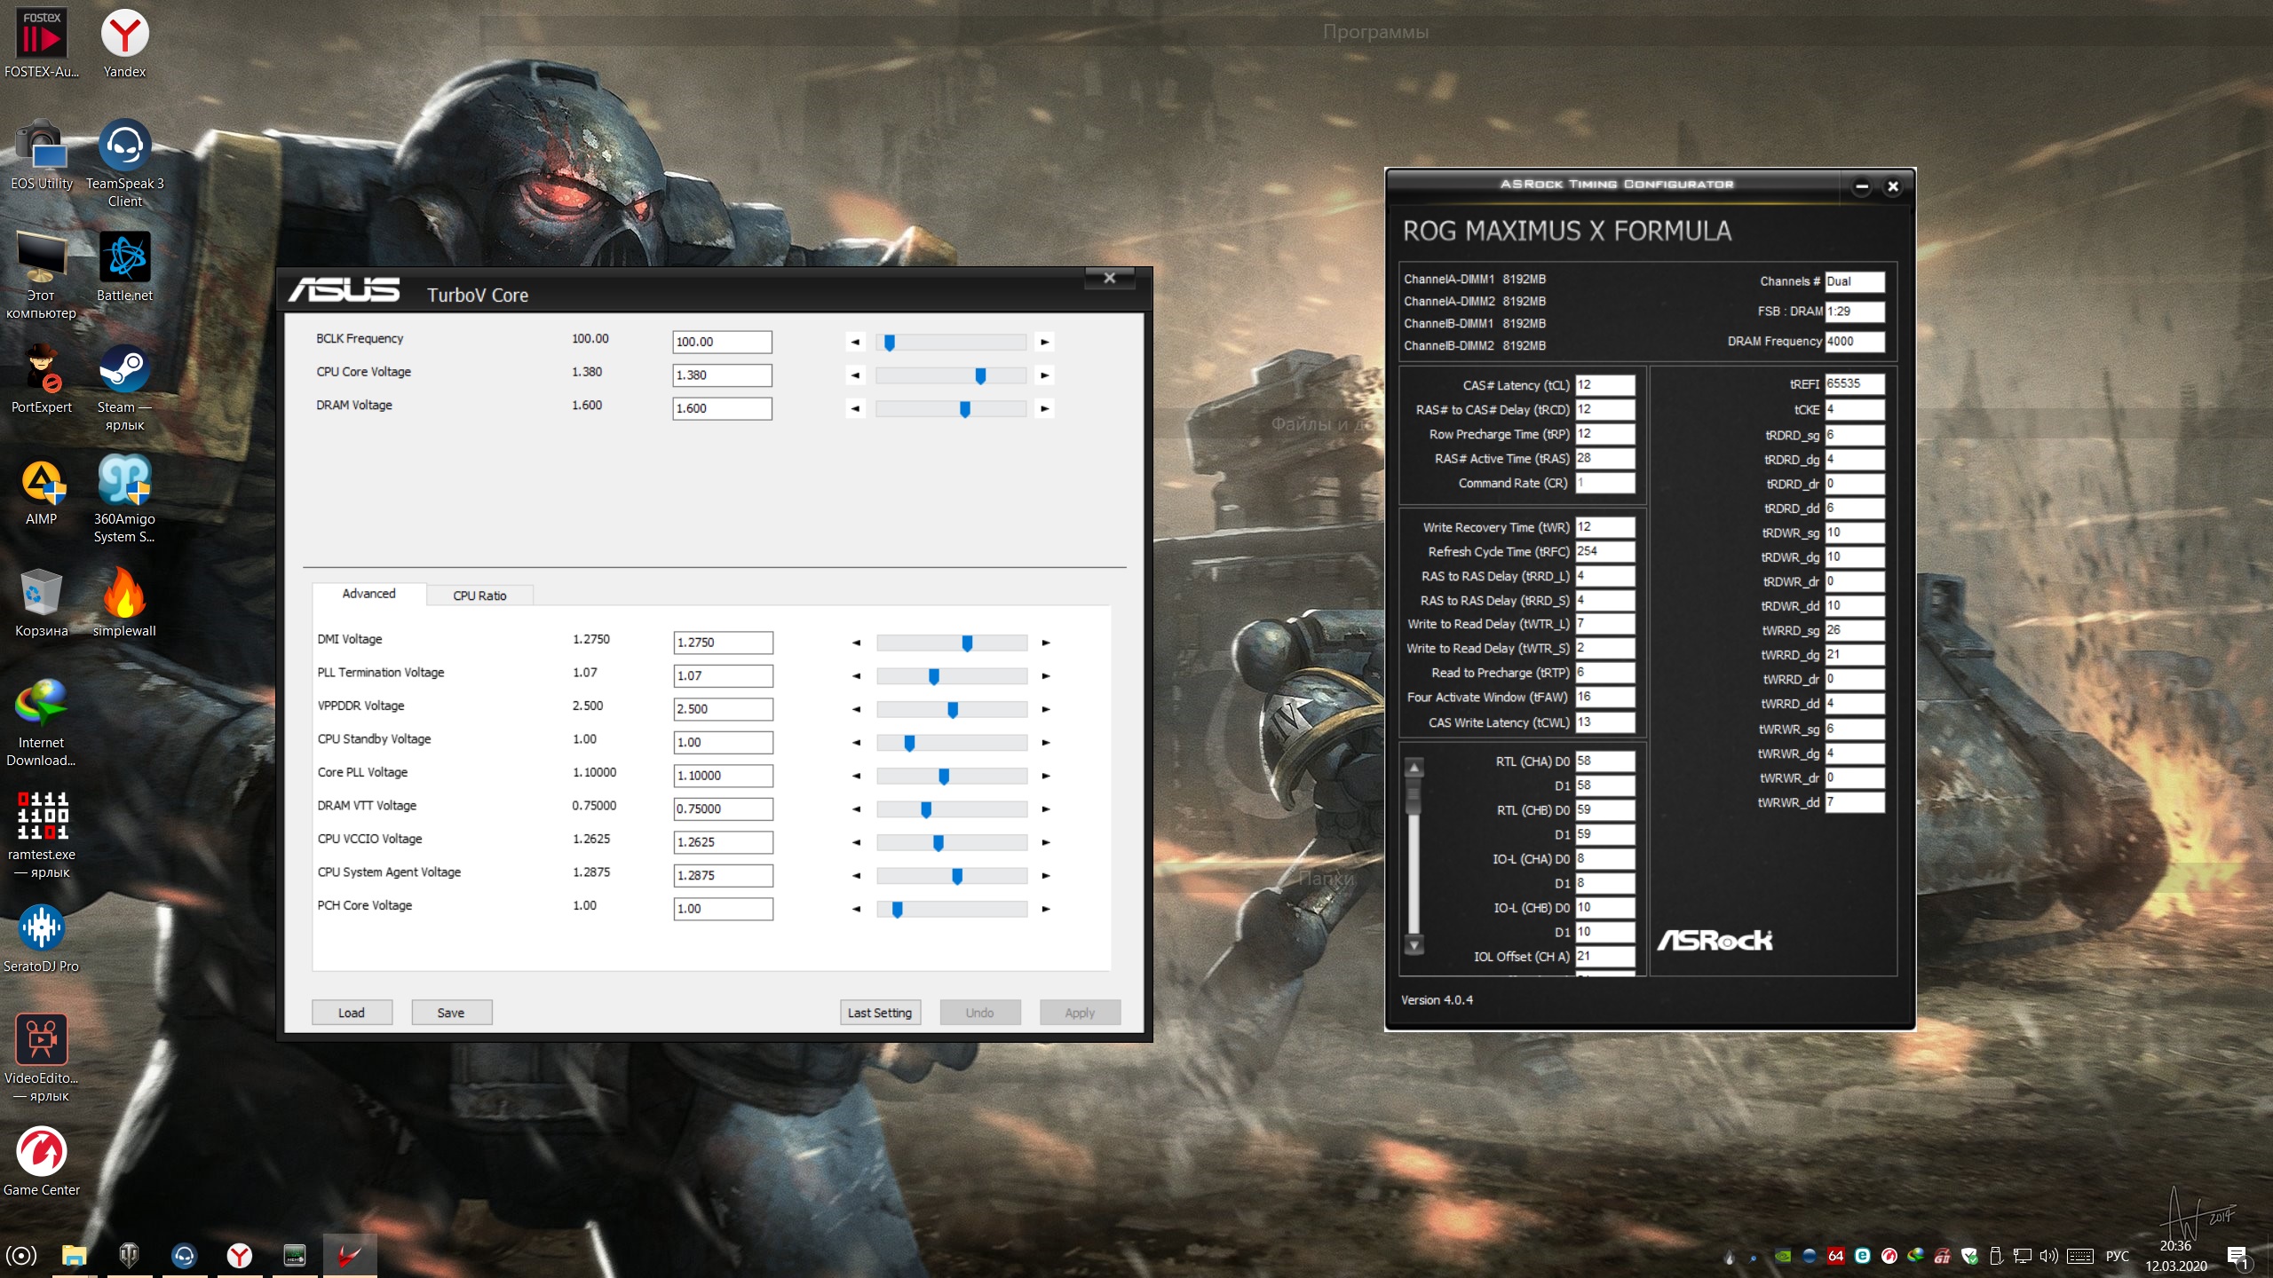This screenshot has width=2273, height=1278.
Task: Click the CPU System Agent Voltage field
Action: [722, 875]
